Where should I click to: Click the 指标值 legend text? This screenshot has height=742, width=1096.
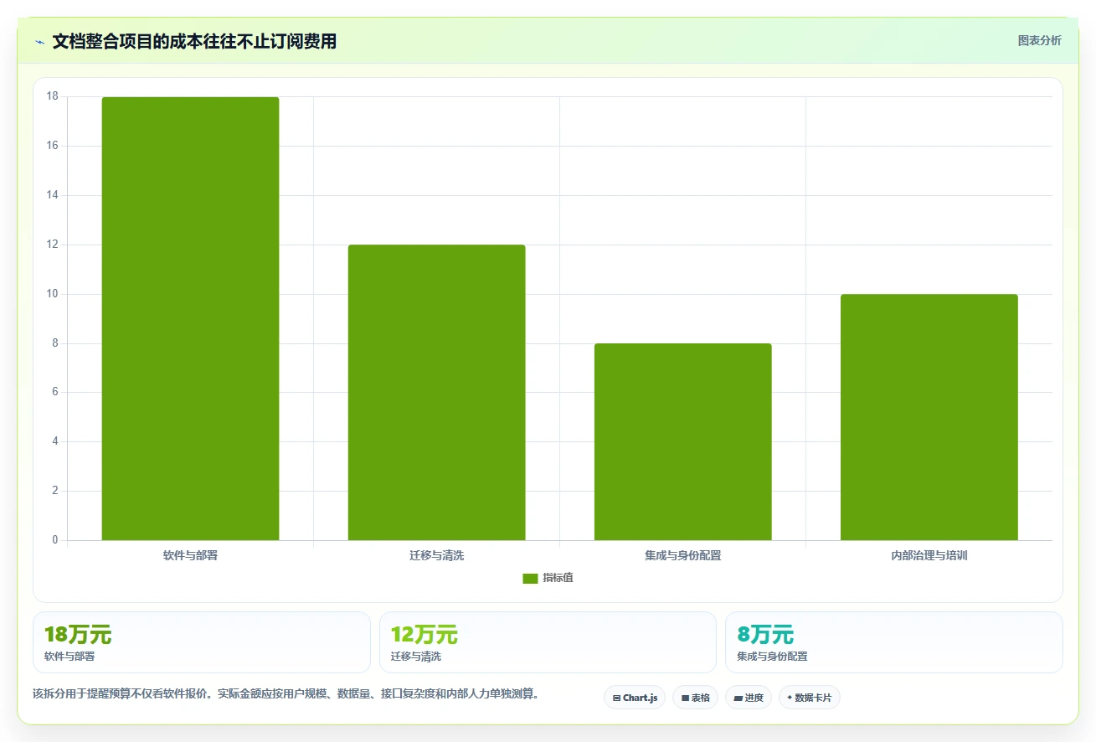tap(558, 578)
